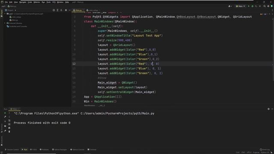Open IDE settings gear in top toolbar
The width and height of the screenshot is (274, 154).
(268, 6)
